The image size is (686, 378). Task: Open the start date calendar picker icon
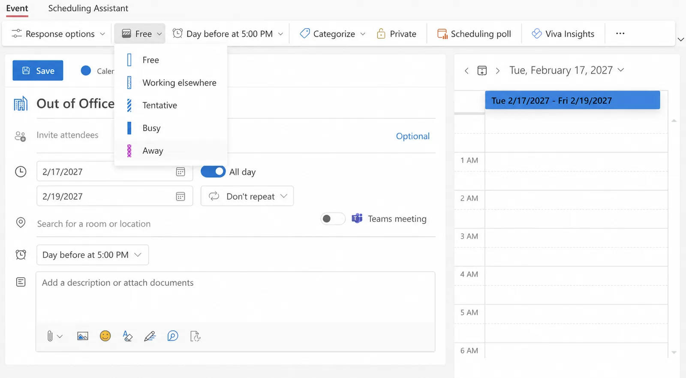pos(181,172)
